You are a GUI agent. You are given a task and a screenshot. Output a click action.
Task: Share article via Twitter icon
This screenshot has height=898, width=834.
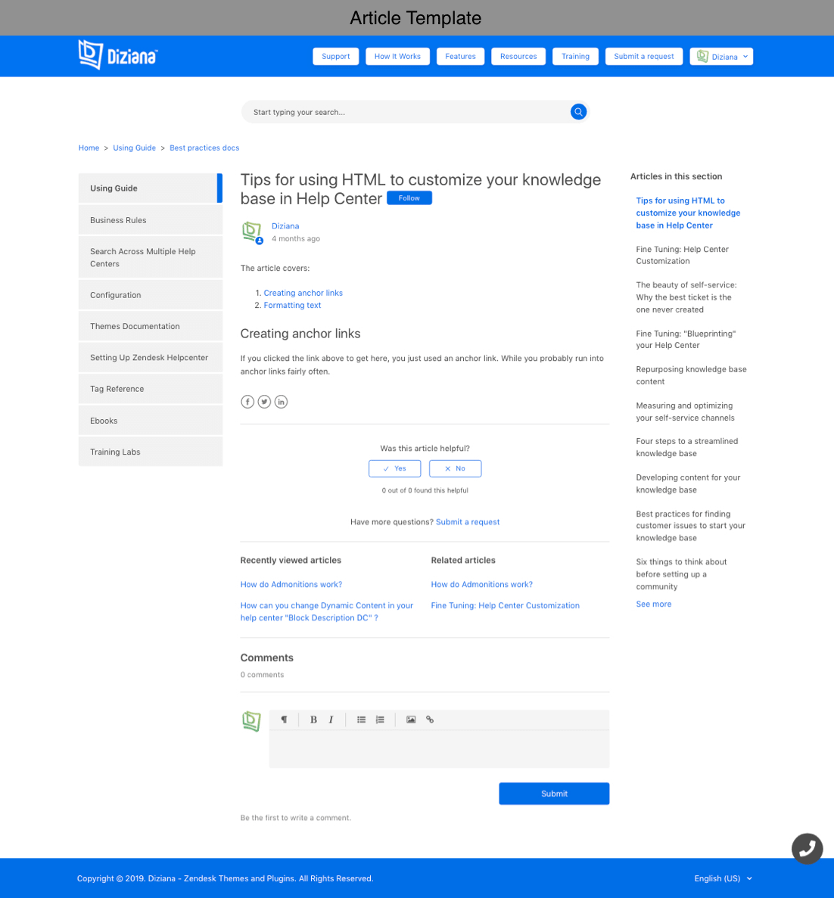[x=264, y=402]
